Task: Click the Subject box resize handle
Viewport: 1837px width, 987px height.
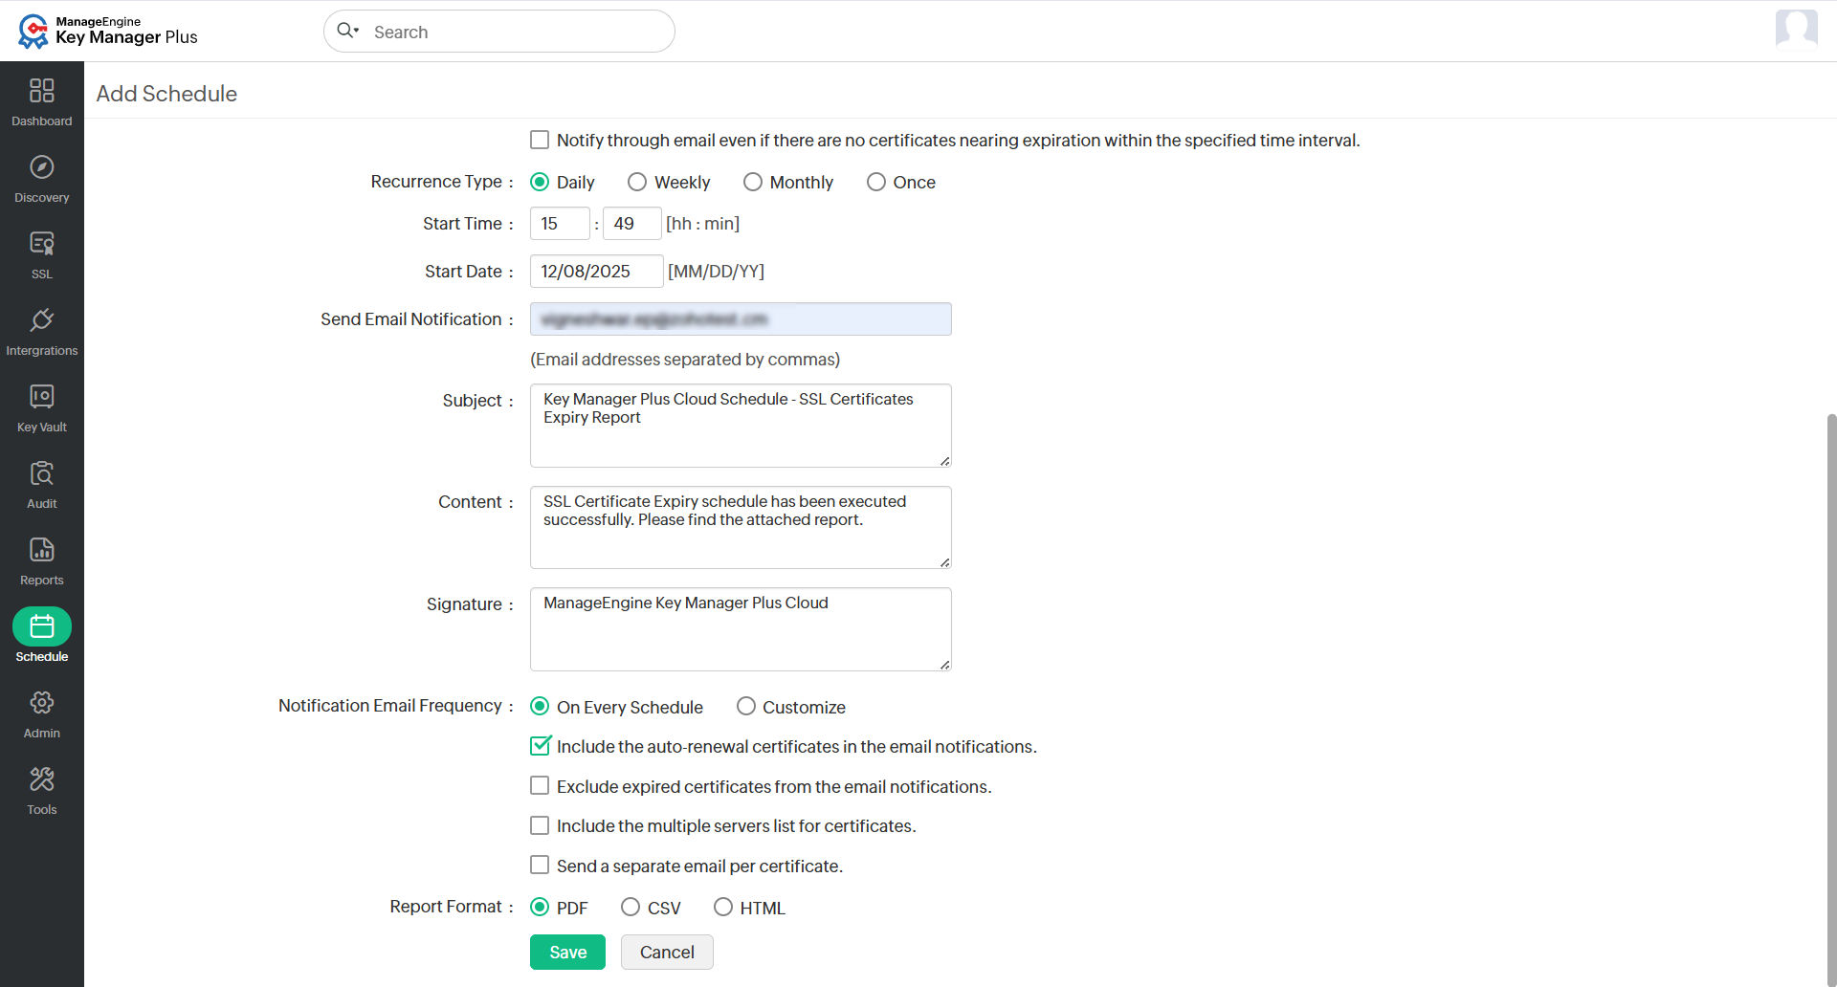Action: click(x=944, y=461)
